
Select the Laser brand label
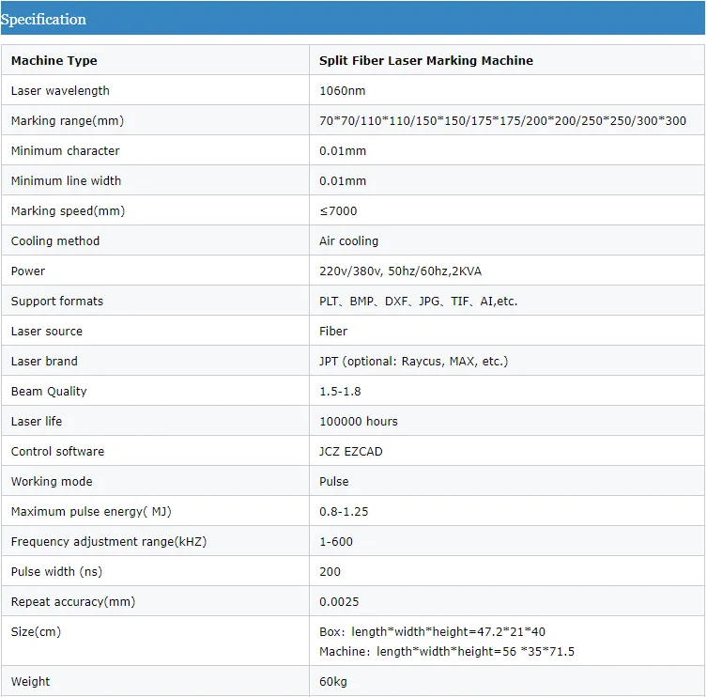(44, 362)
